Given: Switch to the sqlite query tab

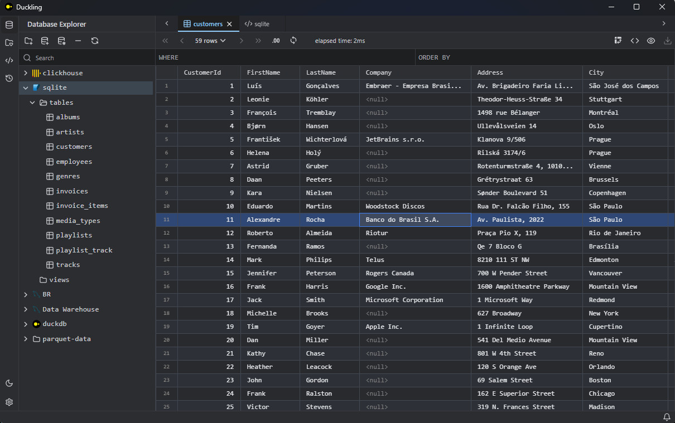Looking at the screenshot, I should tap(258, 24).
